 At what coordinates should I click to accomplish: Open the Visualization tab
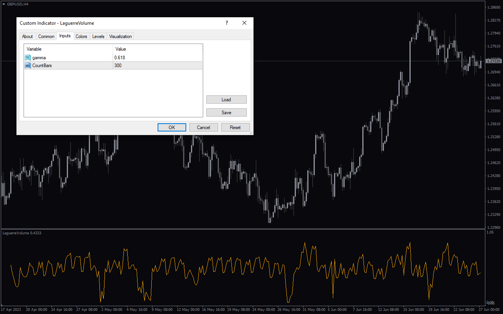121,37
